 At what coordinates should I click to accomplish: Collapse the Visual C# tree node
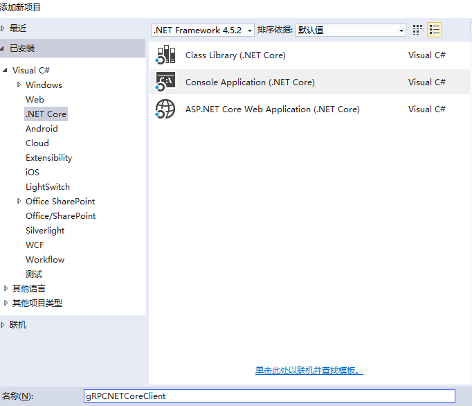pos(5,70)
